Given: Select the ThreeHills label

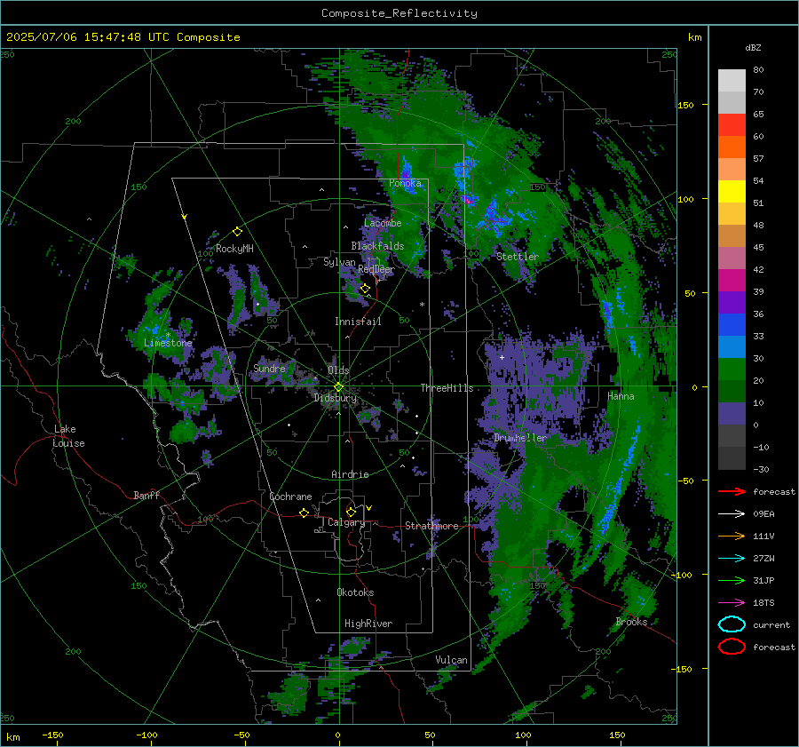Looking at the screenshot, I should 447,388.
